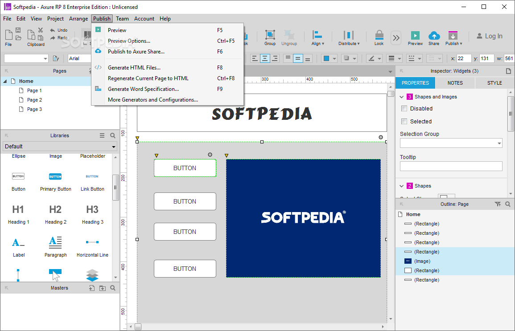The image size is (515, 331).
Task: Choose Preview from Publish menu
Action: click(x=168, y=30)
